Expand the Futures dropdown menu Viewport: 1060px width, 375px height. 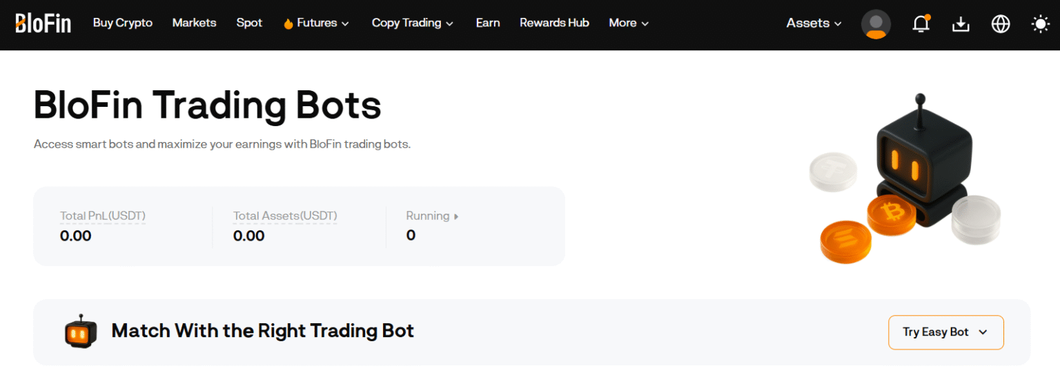coord(317,23)
